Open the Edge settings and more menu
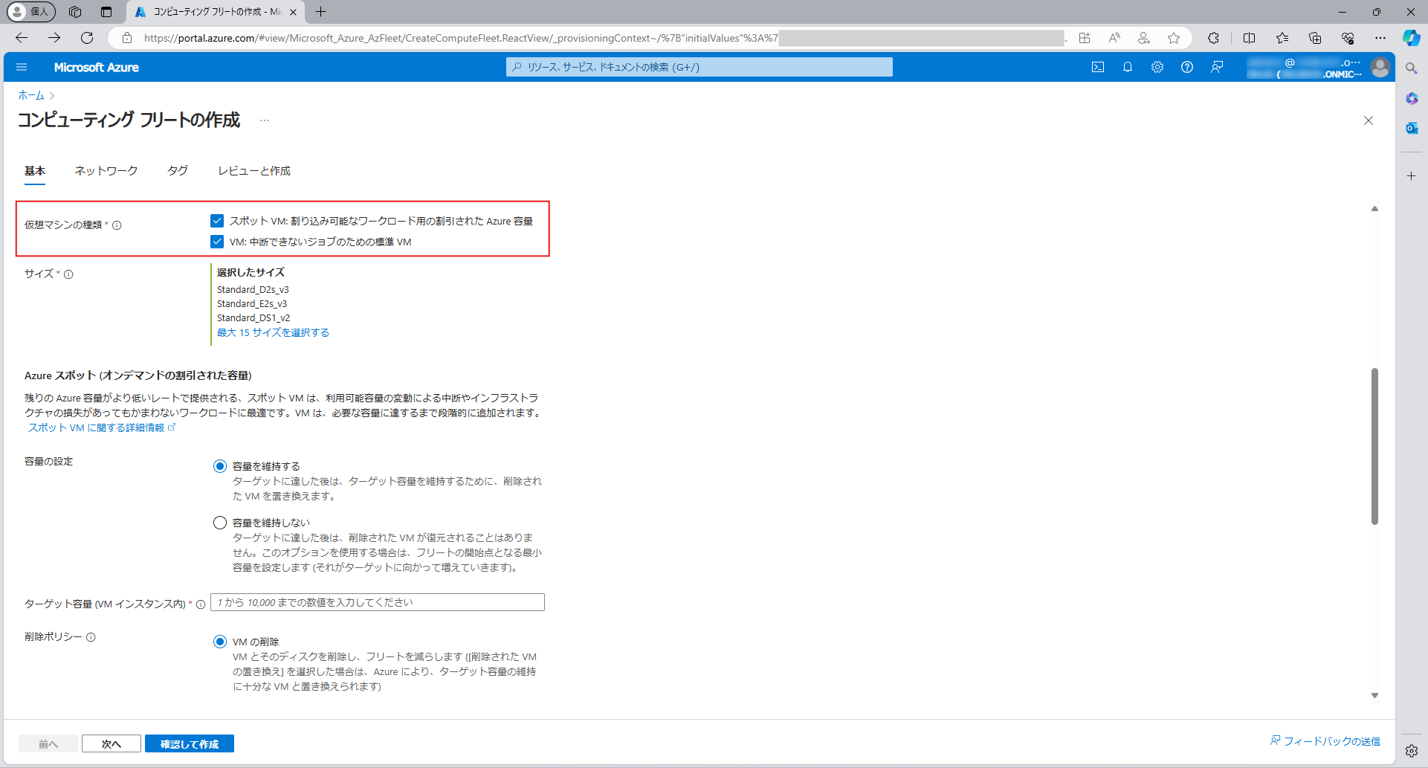The width and height of the screenshot is (1428, 768). [x=1380, y=38]
